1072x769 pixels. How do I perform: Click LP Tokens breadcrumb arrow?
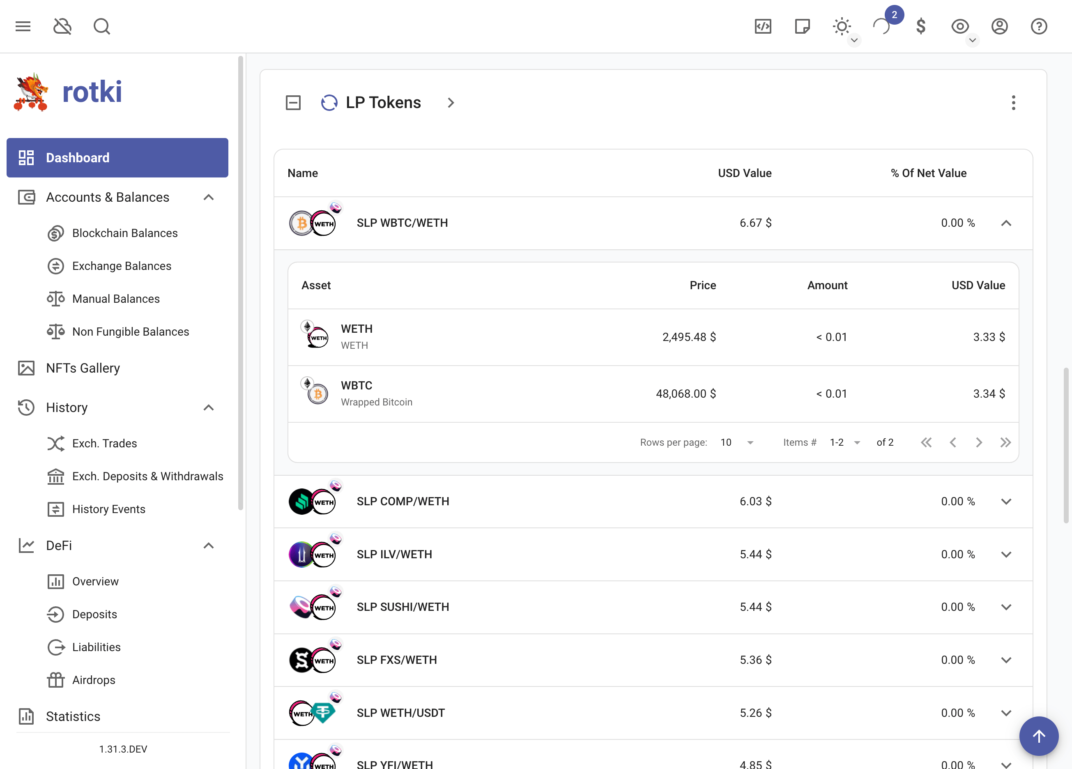coord(450,101)
